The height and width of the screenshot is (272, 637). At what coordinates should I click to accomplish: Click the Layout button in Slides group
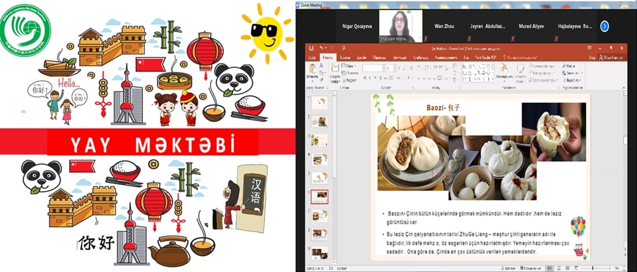pyautogui.click(x=348, y=66)
